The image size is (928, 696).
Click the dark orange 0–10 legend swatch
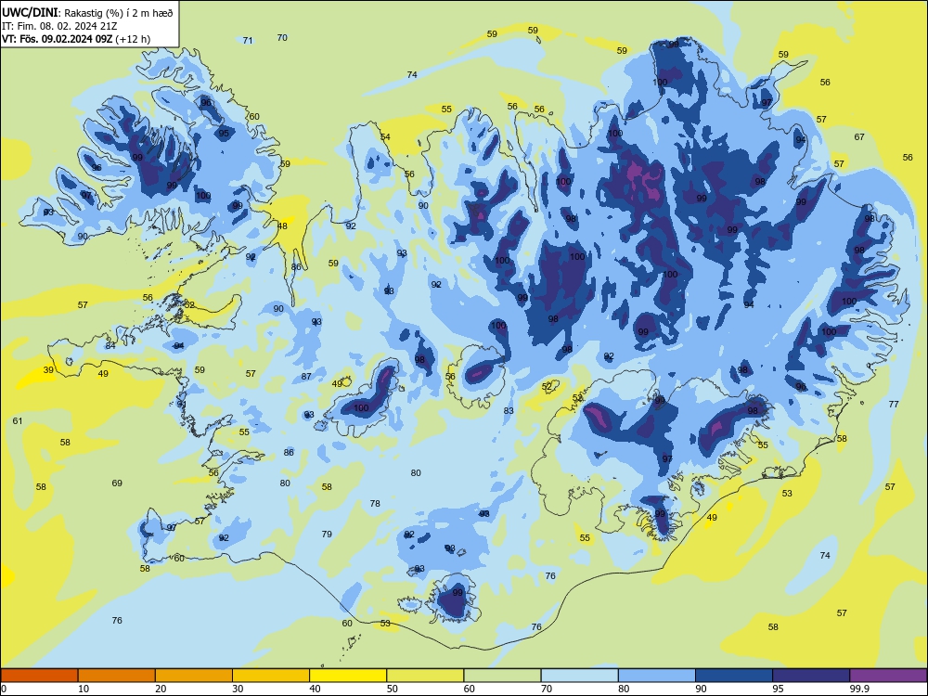pos(39,676)
